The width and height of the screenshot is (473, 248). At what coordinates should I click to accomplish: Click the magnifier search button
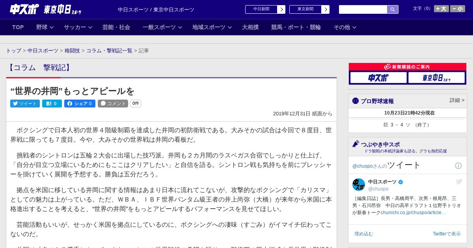(393, 9)
